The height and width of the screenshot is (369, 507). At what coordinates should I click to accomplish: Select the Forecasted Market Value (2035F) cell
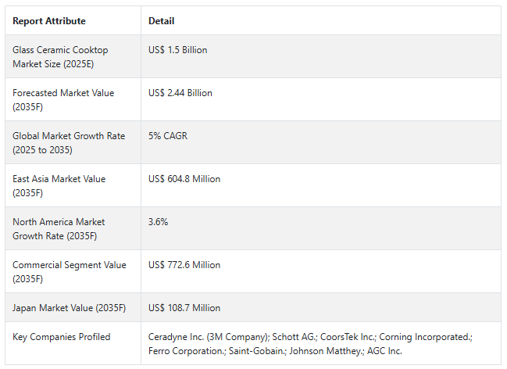tap(63, 99)
